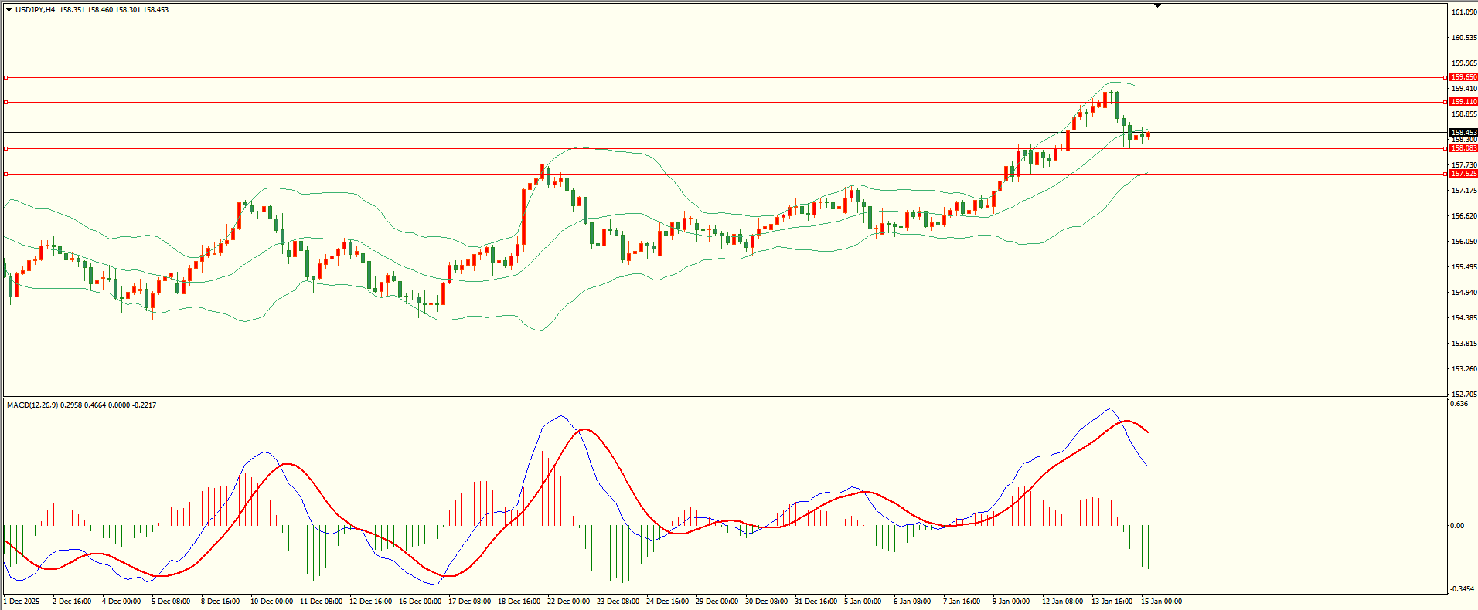Select the 158.083 line's left handle
The image size is (1478, 610).
6,148
